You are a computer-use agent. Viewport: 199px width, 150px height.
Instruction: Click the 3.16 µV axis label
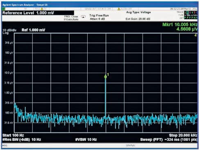coord(9,83)
